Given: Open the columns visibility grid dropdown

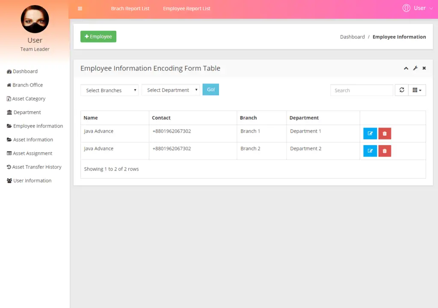Looking at the screenshot, I should (x=416, y=90).
